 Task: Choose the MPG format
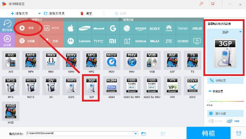coord(92,60)
